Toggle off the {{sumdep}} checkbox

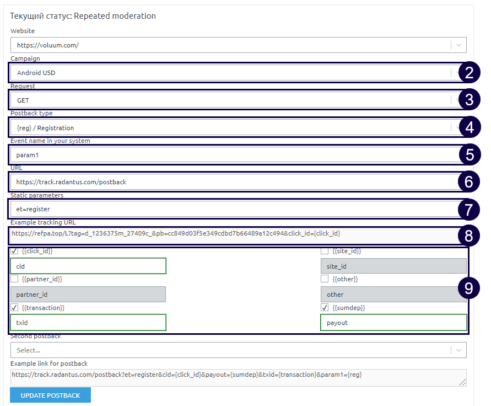[325, 308]
